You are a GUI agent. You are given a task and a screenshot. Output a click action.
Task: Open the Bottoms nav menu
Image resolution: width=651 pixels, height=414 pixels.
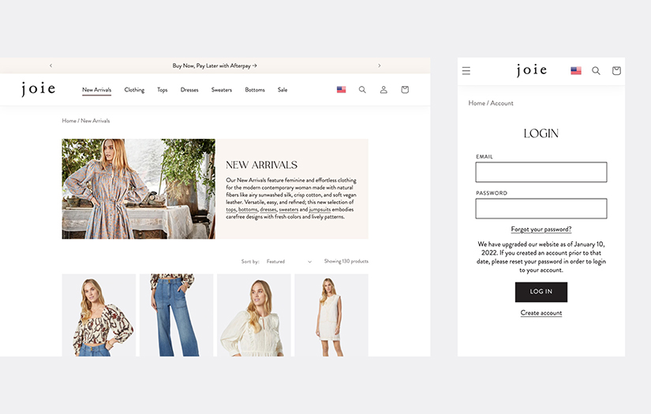point(255,90)
